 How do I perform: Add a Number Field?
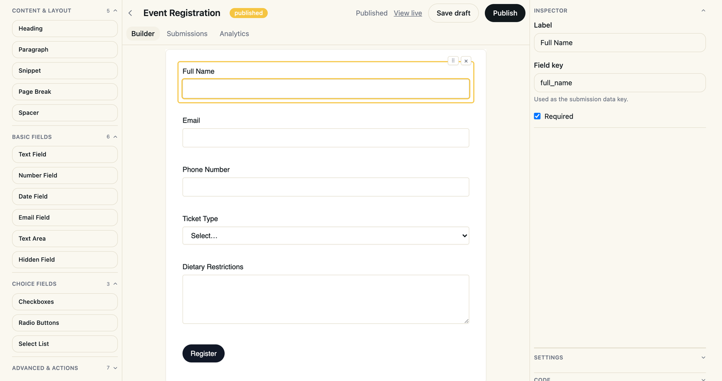pos(65,175)
